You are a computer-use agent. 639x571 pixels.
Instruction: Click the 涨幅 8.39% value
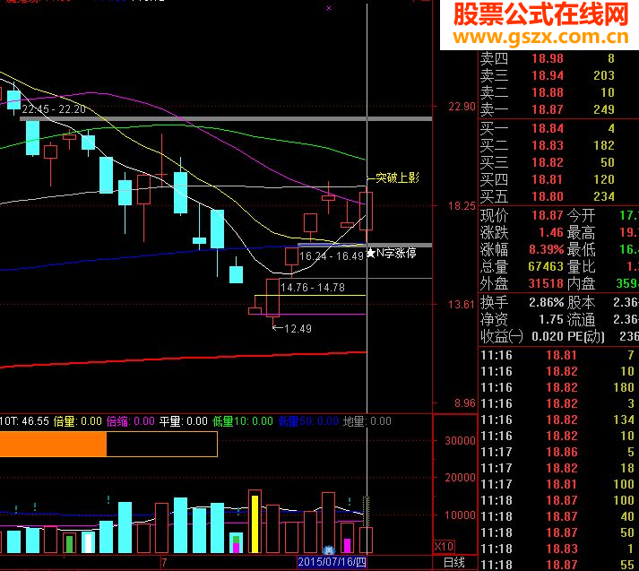tap(546, 249)
